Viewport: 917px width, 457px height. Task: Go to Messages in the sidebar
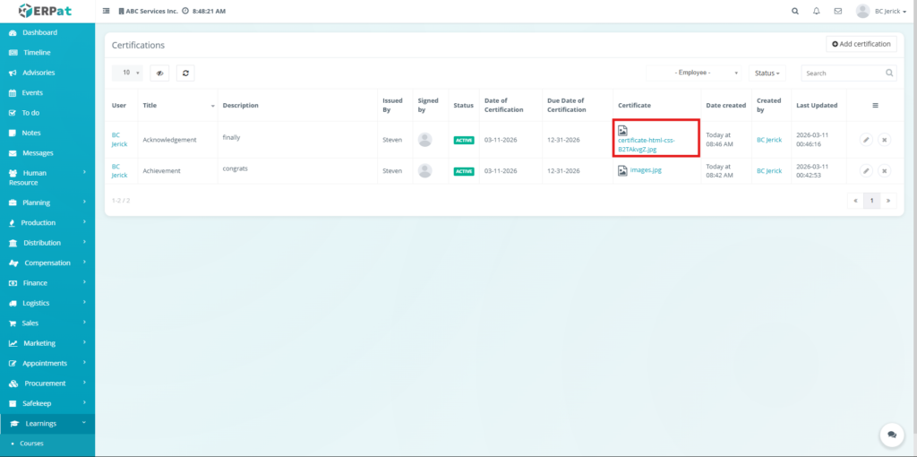pos(44,153)
